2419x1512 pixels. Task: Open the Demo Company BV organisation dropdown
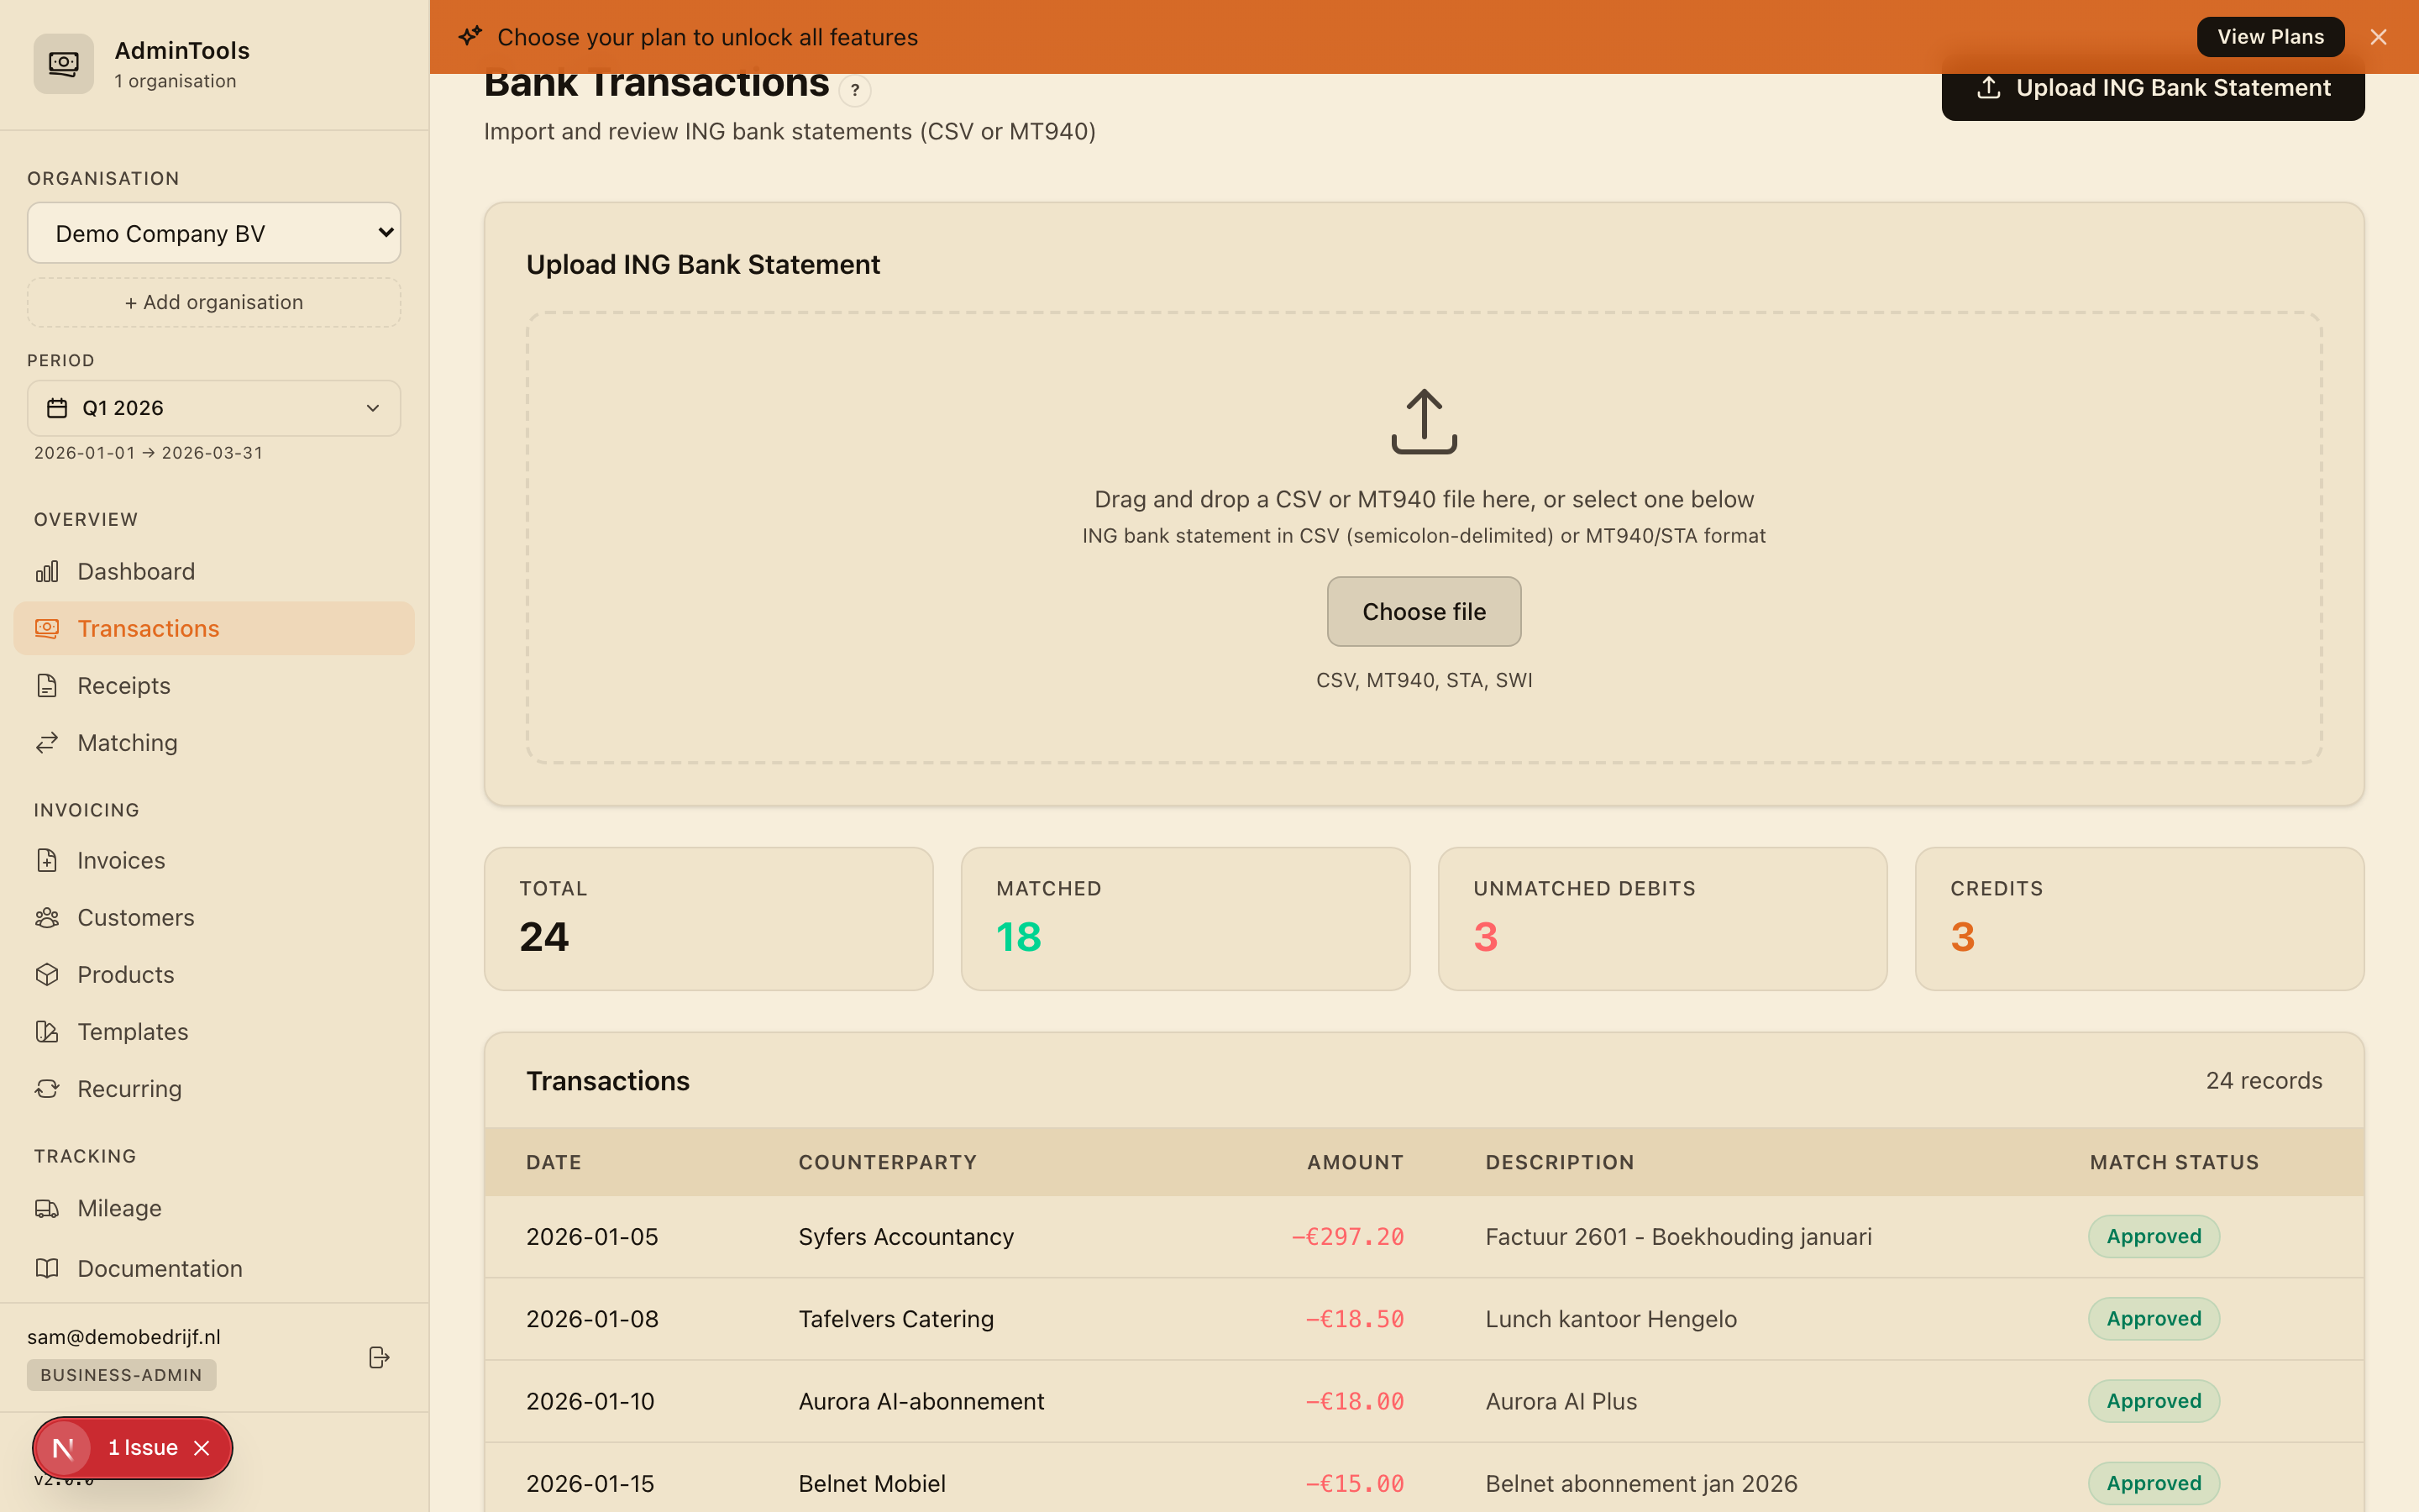[x=214, y=233]
